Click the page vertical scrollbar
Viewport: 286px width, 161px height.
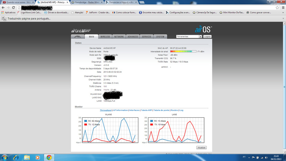pos(284,88)
